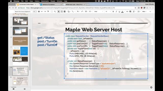This screenshot has height=91, width=163.
Task: Click the Print icon in toolbar
Action: (39, 12)
